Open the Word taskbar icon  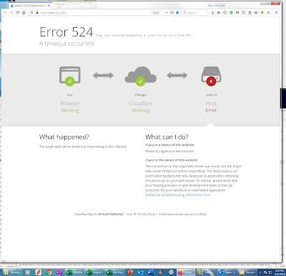[x=151, y=272]
